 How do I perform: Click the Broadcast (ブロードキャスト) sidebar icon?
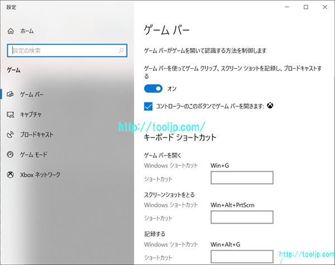tap(10, 134)
